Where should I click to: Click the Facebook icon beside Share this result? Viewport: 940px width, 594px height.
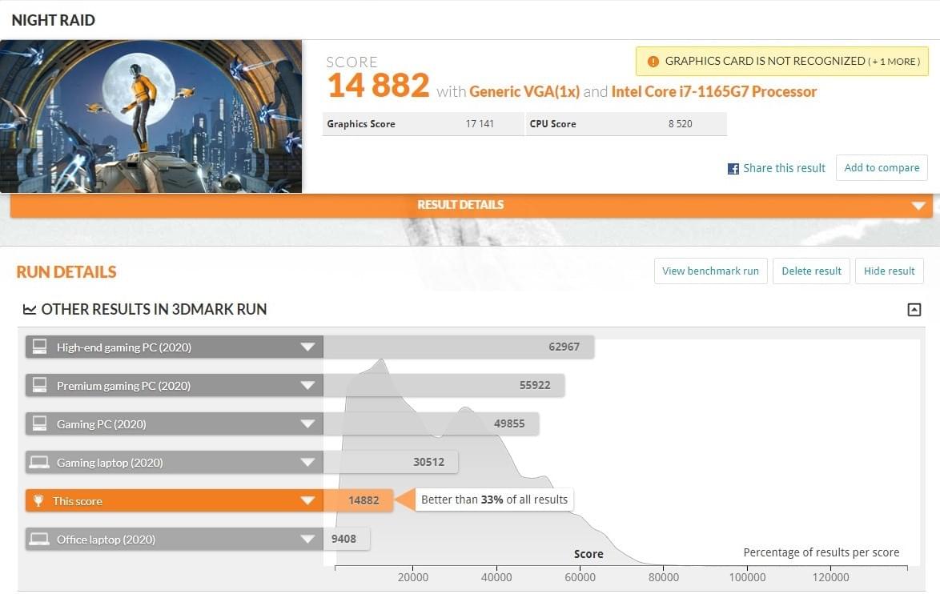733,169
